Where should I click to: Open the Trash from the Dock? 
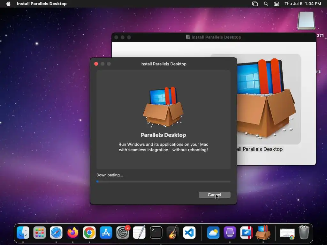pos(304,232)
